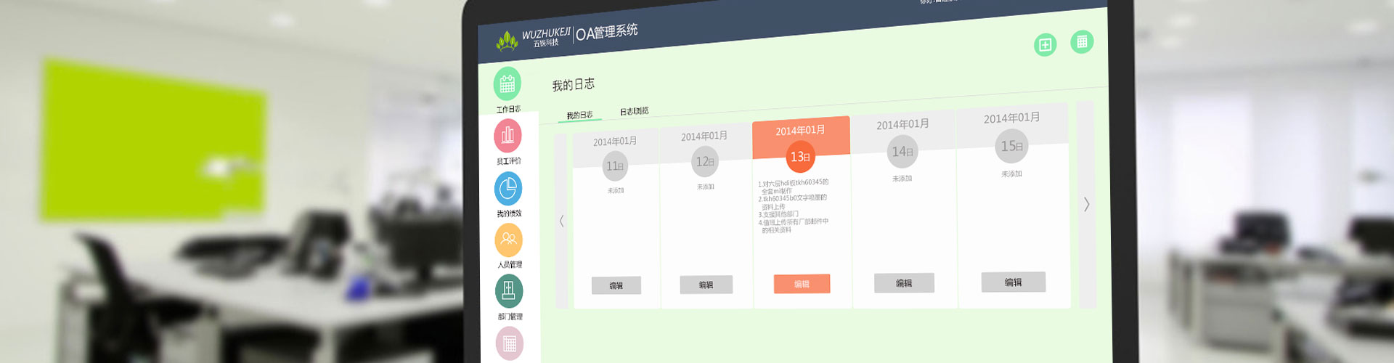Click orange 编辑 button on 13日 card

pyautogui.click(x=802, y=284)
